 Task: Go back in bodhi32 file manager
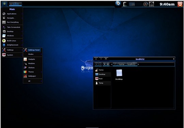[x=96, y=64]
